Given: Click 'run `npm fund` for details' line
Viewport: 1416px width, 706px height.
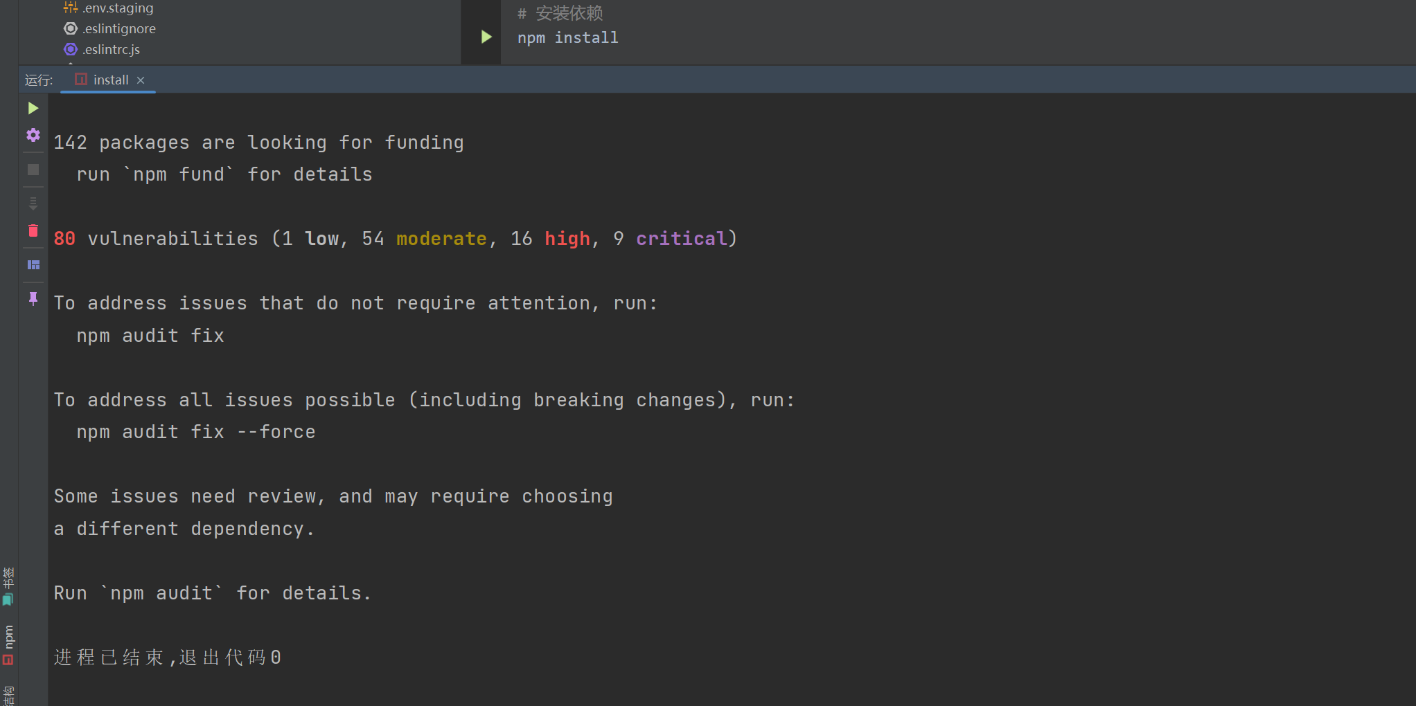Looking at the screenshot, I should tap(224, 174).
